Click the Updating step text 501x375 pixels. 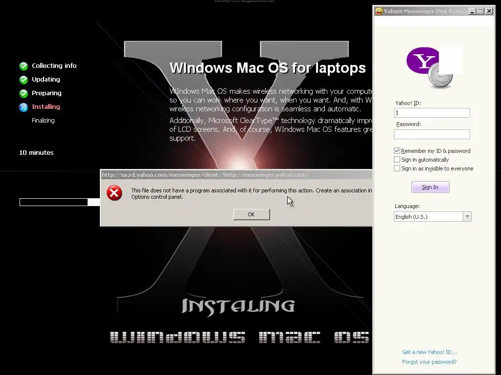coord(46,80)
